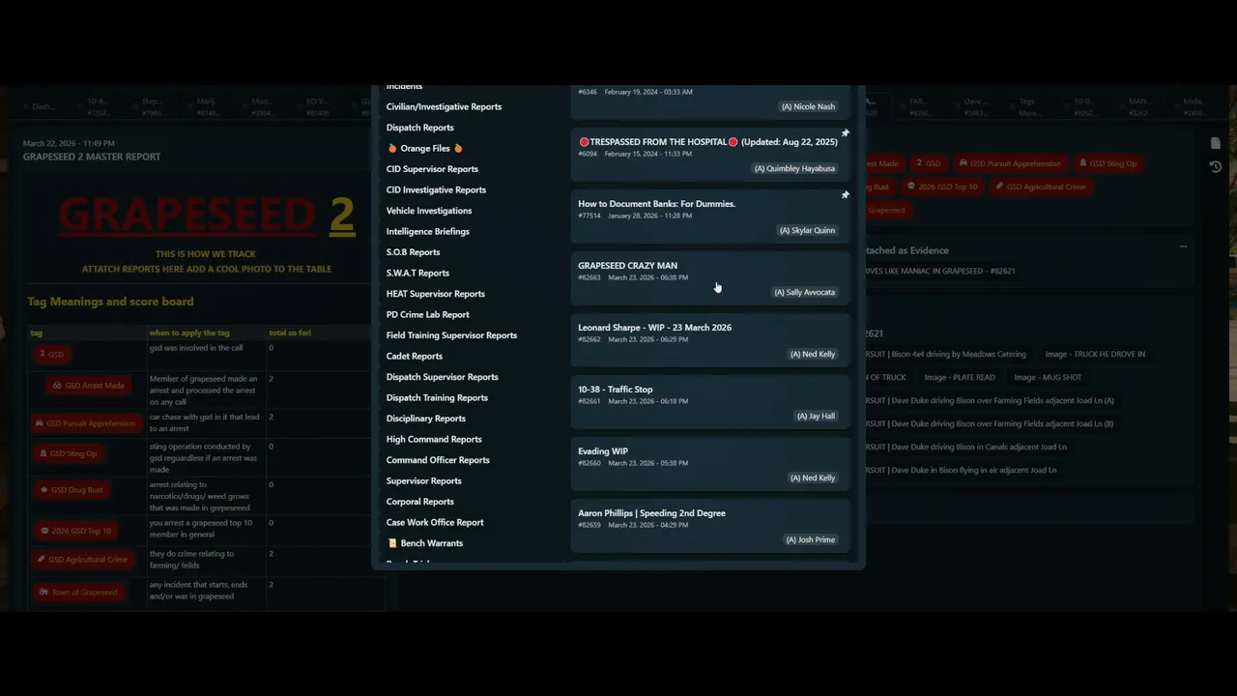Open the Evading WIP report
The width and height of the screenshot is (1237, 696).
710,464
